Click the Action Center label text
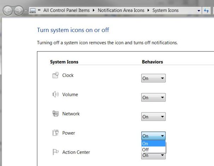The width and height of the screenshot is (214, 166). (x=76, y=152)
